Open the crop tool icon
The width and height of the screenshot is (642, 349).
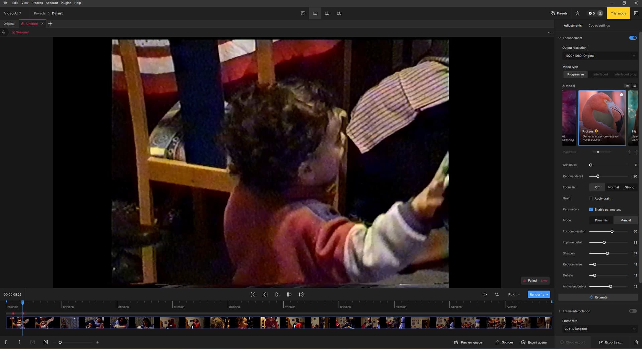(x=497, y=294)
